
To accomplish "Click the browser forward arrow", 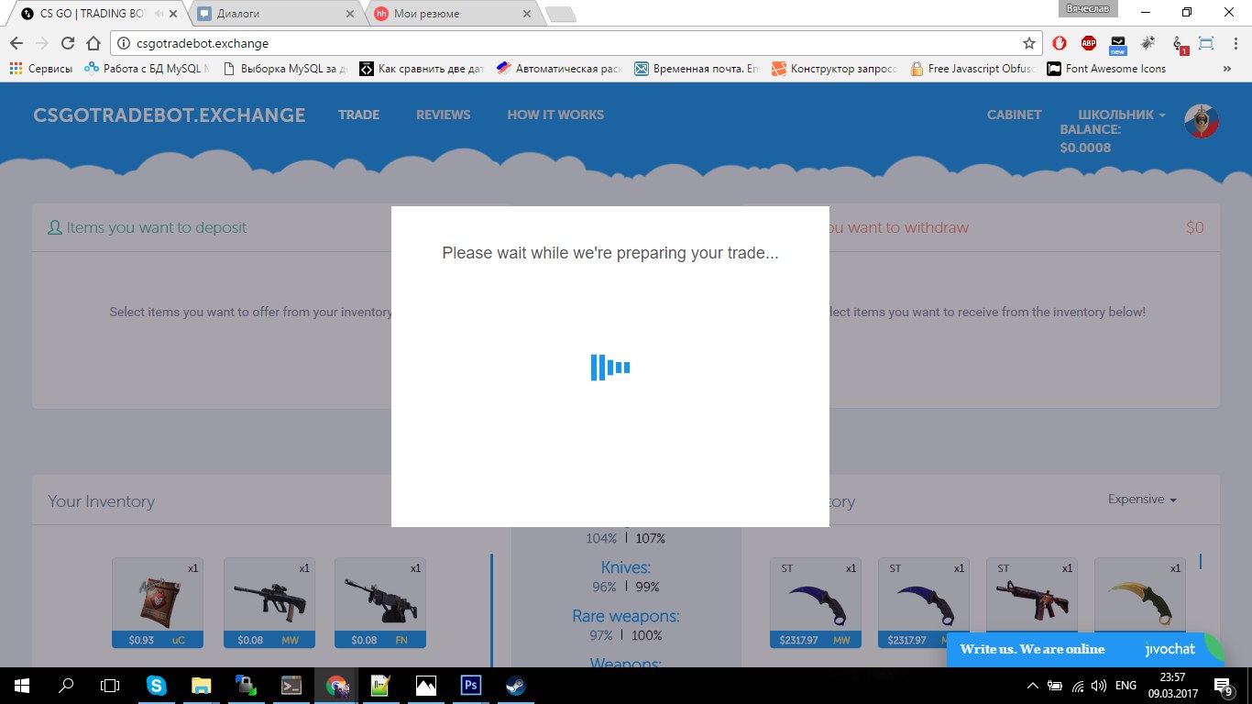I will (41, 43).
